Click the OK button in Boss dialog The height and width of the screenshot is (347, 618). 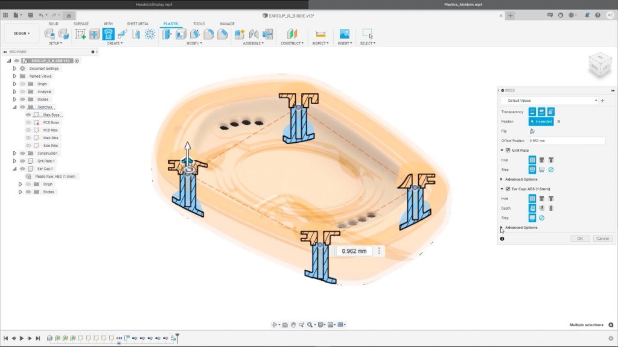coord(579,239)
